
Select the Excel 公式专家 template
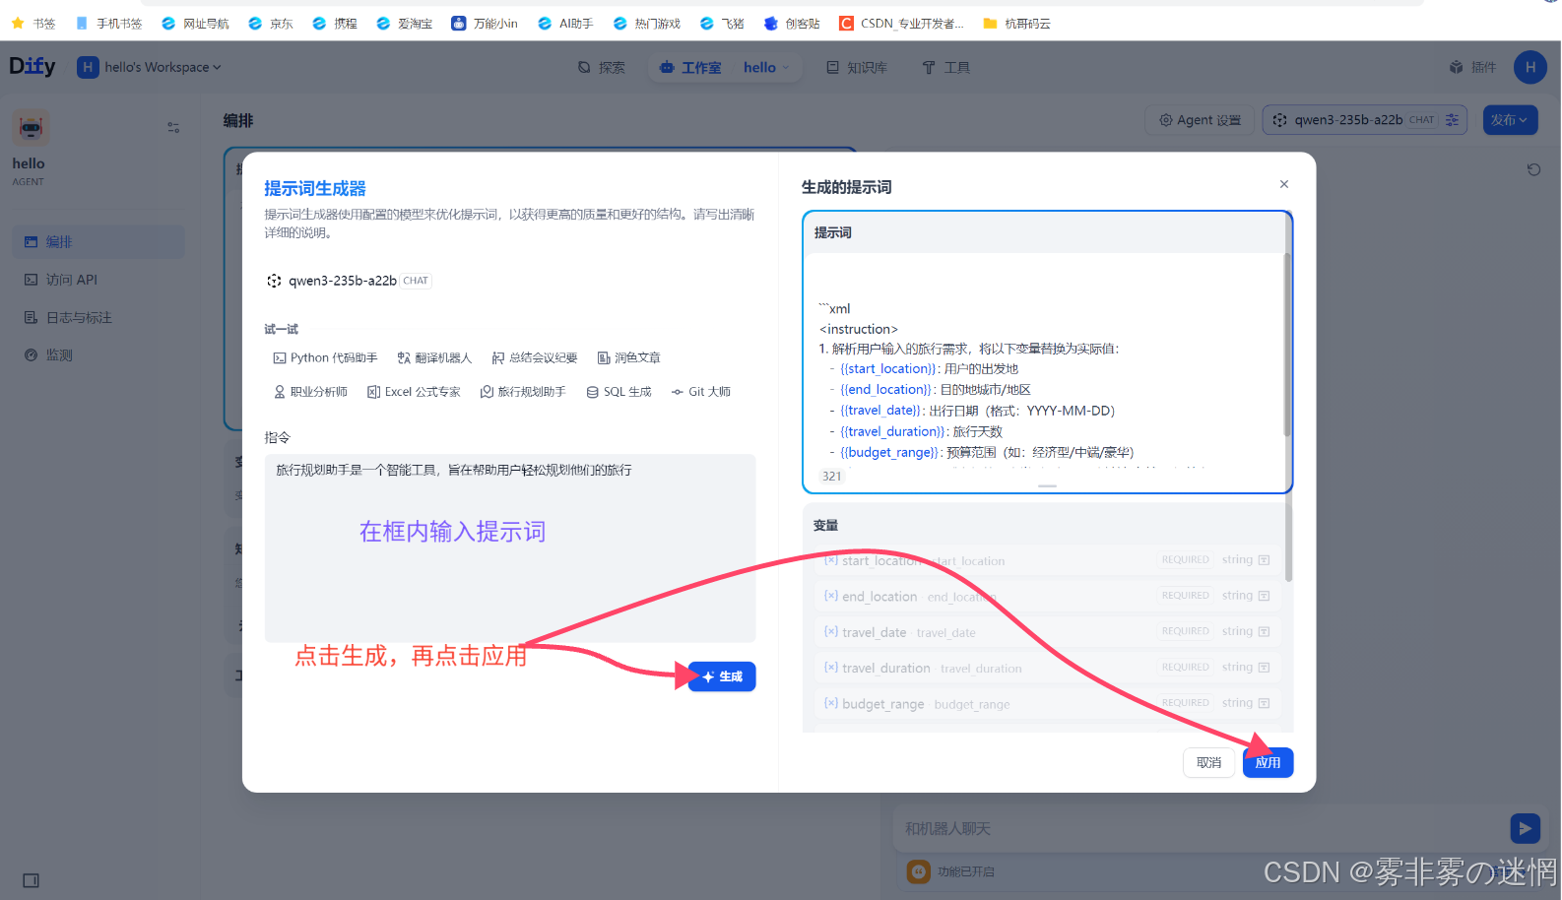[414, 392]
